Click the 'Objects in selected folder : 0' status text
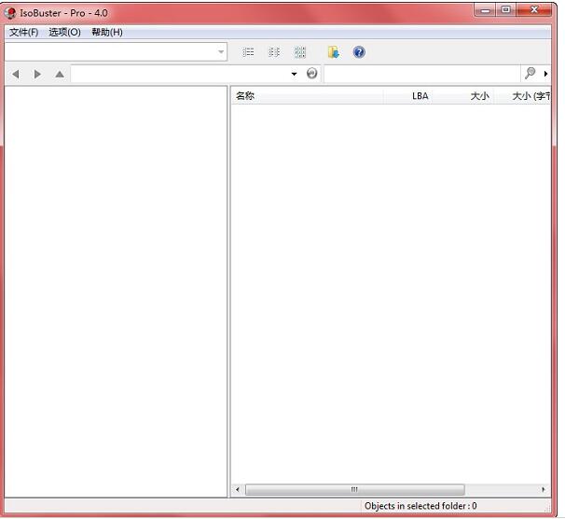 [420, 506]
